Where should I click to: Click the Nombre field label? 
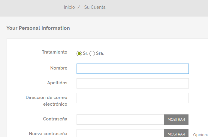[59, 68]
